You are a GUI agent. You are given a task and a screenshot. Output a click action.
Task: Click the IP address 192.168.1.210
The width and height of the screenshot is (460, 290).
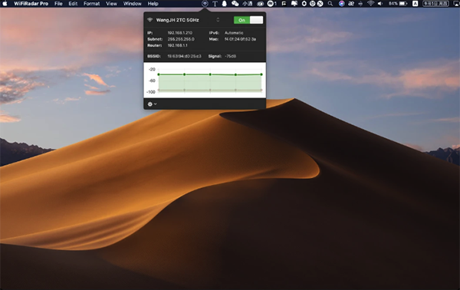(x=180, y=32)
